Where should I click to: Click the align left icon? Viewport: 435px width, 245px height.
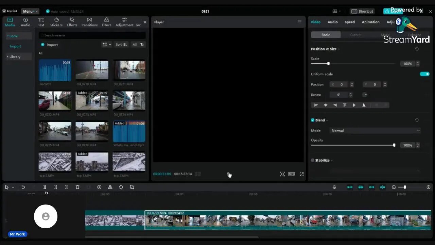coord(316,105)
